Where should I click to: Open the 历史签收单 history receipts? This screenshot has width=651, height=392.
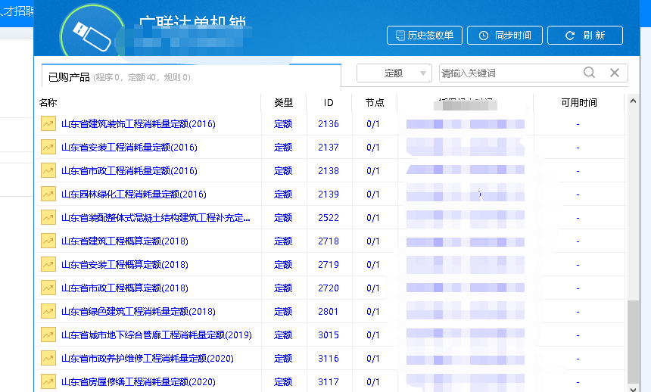(x=425, y=36)
